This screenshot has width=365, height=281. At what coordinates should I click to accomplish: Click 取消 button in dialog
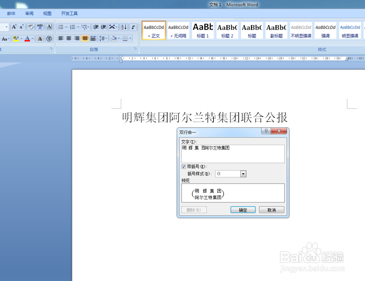click(272, 210)
